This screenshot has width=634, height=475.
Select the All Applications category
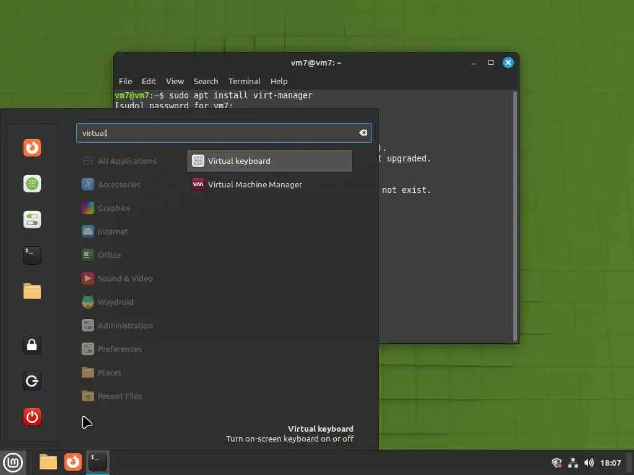128,161
